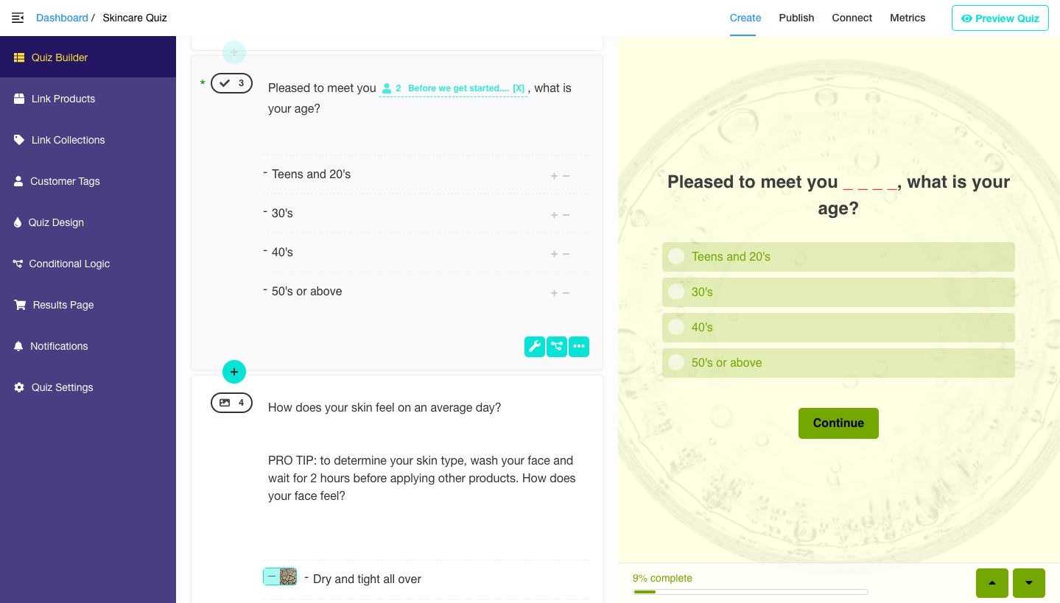Click the quiz completion progress bar
This screenshot has height=603, width=1060.
[x=750, y=592]
